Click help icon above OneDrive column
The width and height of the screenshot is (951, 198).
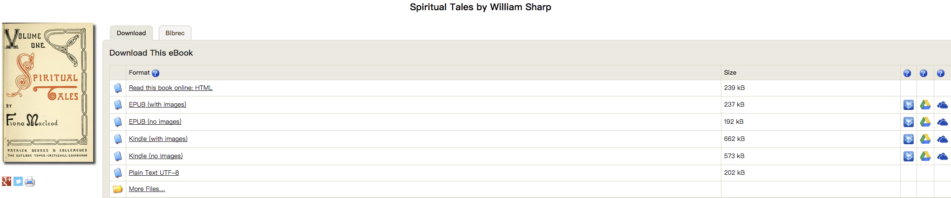[941, 73]
